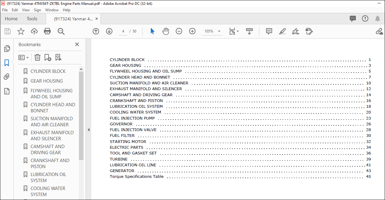Zoom in with plus button
This screenshot has width=385, height=200.
click(192, 31)
